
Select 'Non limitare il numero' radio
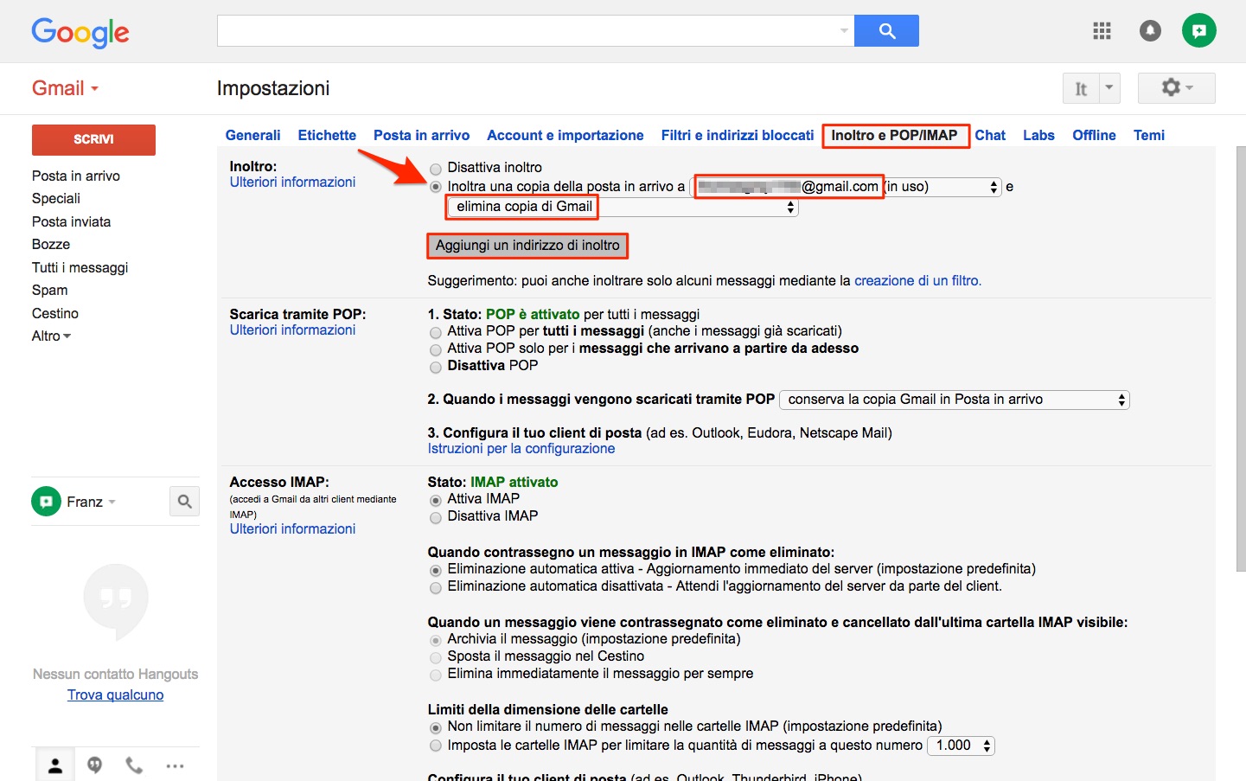point(436,727)
